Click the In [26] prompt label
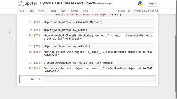The height and width of the screenshot is (99, 177). point(35,46)
